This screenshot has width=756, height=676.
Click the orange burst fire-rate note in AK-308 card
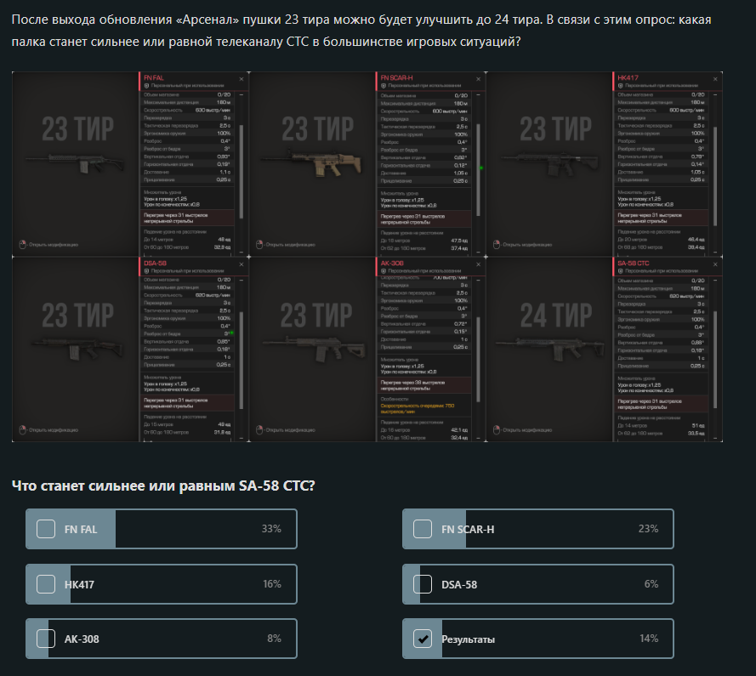coord(418,408)
